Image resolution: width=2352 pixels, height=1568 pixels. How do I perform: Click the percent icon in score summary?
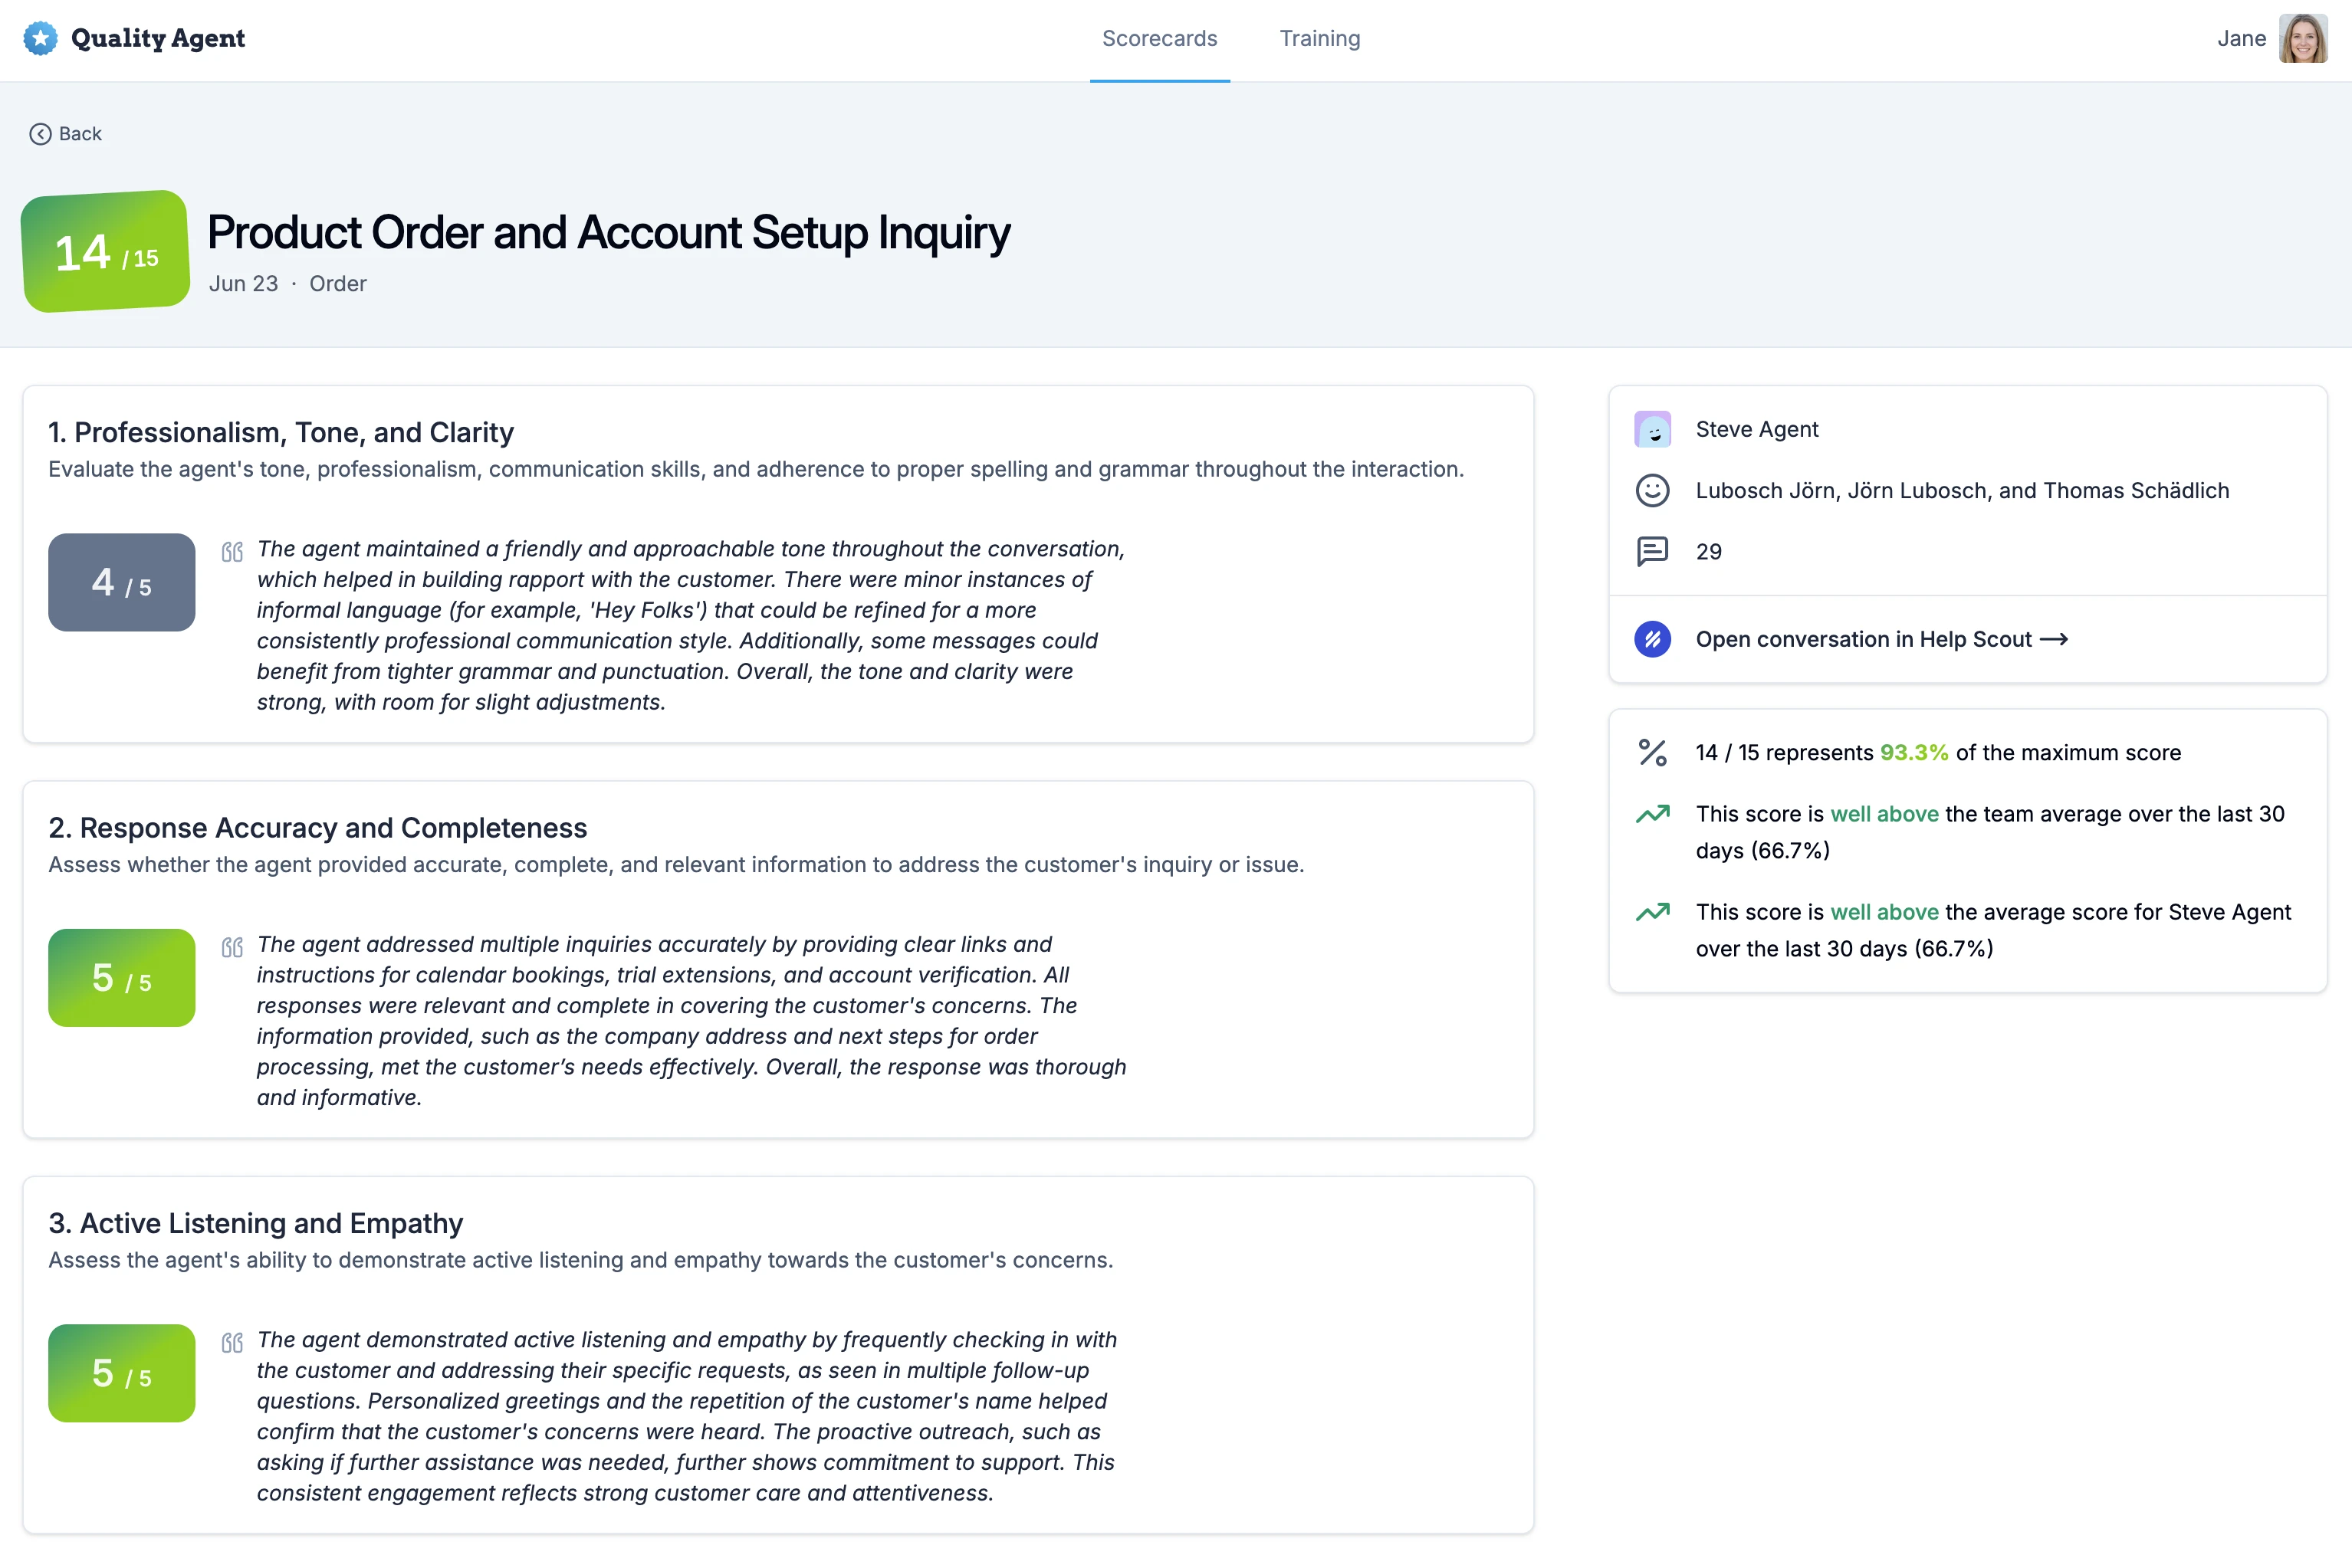click(x=1653, y=753)
